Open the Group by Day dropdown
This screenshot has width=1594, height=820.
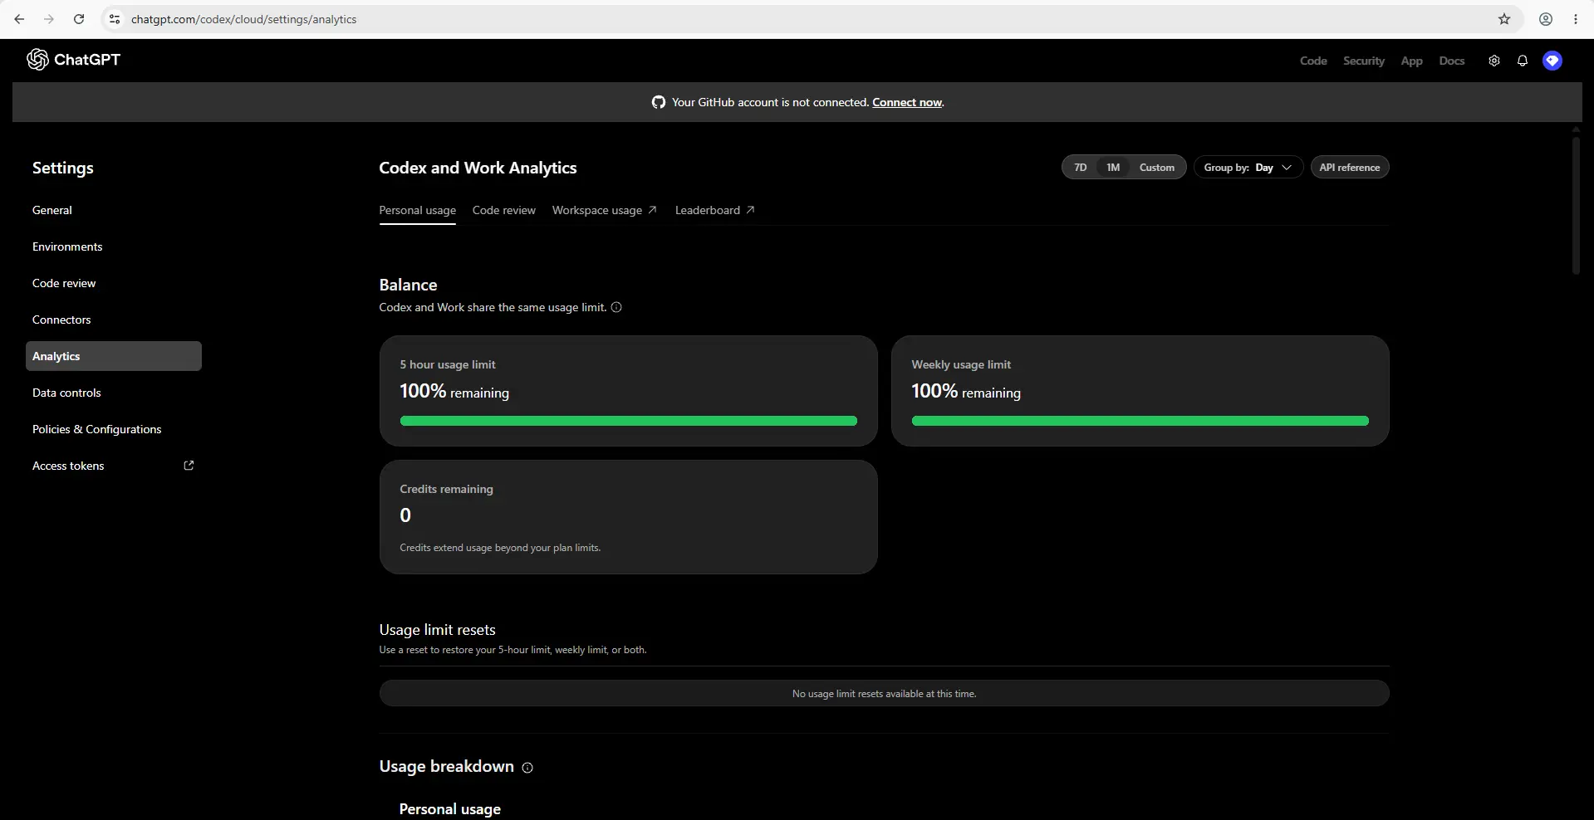pyautogui.click(x=1248, y=168)
